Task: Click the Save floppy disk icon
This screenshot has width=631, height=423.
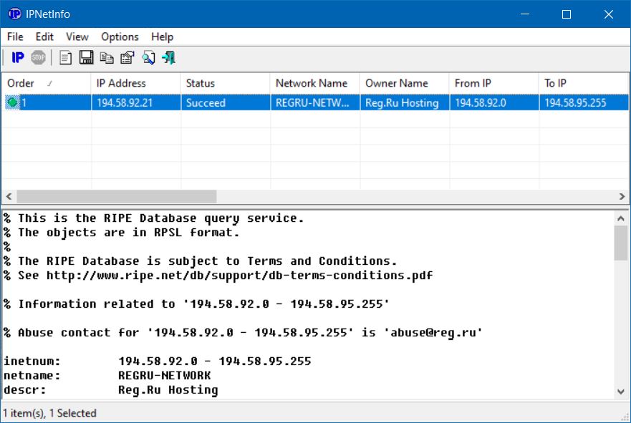Action: 86,58
